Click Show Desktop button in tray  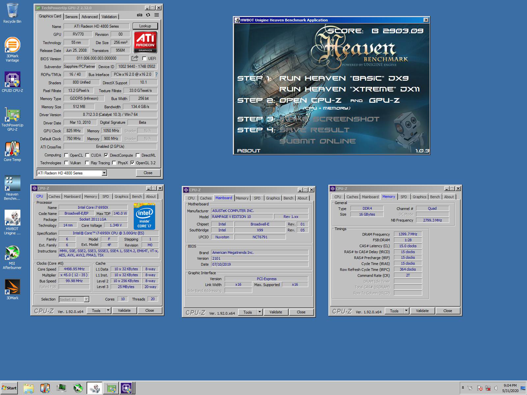pos(523,388)
